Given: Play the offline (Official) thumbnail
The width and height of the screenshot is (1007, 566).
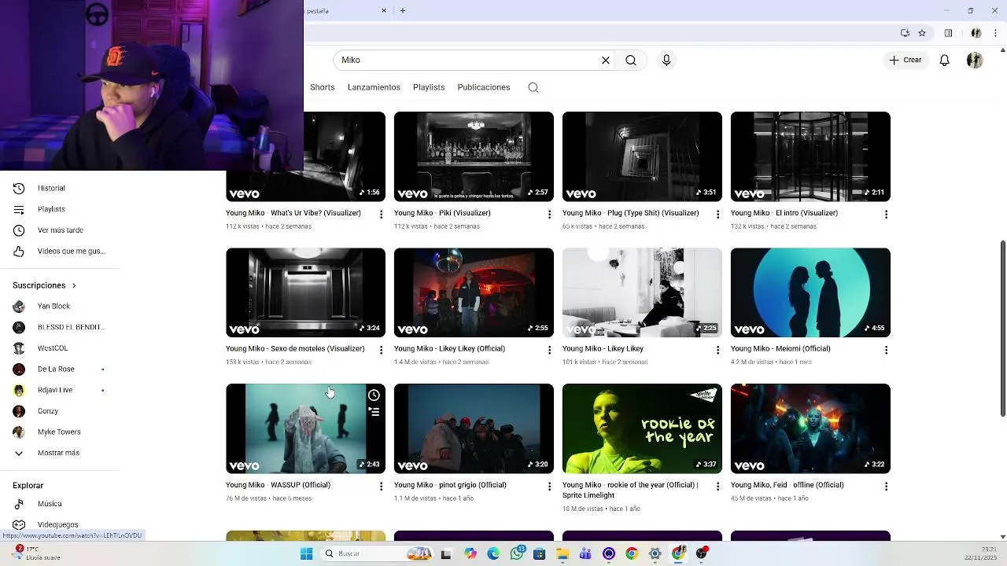Looking at the screenshot, I should 810,428.
